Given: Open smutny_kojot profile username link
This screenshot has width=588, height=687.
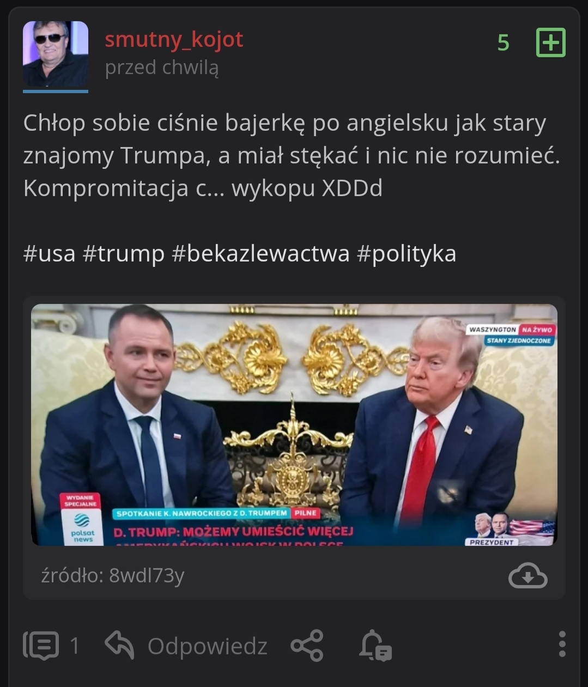Looking at the screenshot, I should tap(174, 39).
